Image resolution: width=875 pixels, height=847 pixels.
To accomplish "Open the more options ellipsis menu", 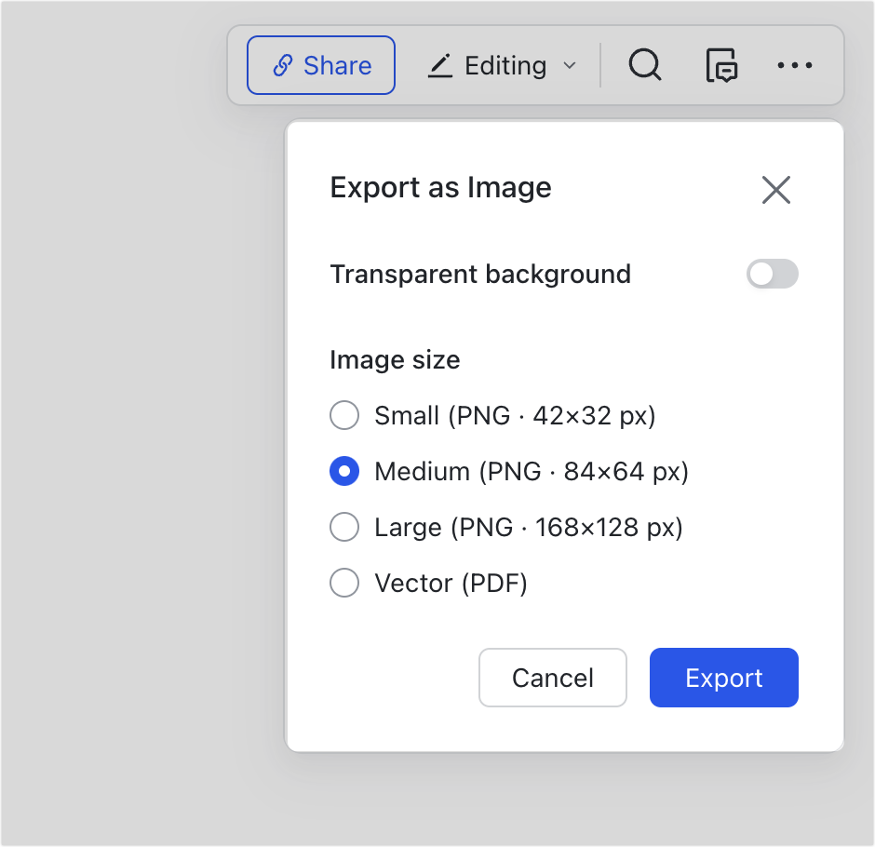I will click(795, 65).
